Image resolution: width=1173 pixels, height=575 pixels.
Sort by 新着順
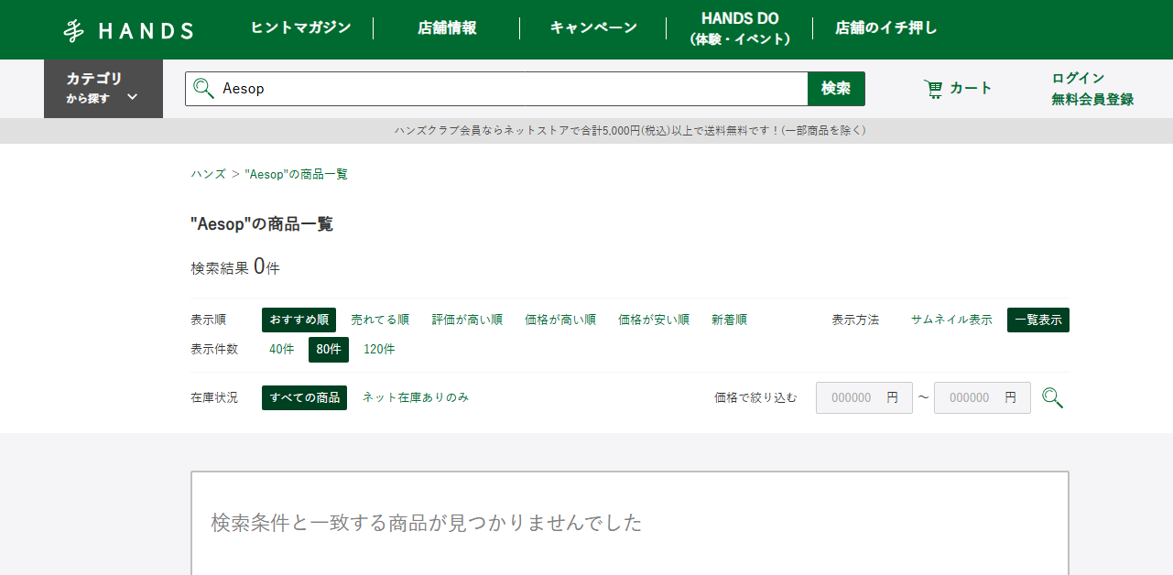(x=729, y=320)
